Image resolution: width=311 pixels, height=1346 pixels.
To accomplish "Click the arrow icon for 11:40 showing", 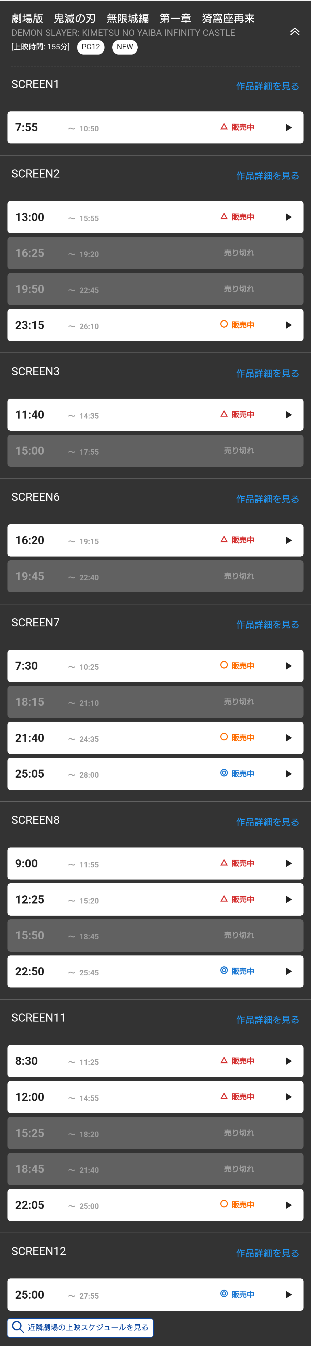I will point(289,414).
